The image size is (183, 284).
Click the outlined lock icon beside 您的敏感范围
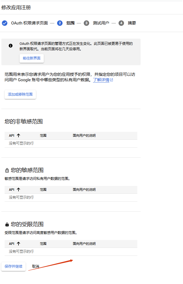(7, 170)
